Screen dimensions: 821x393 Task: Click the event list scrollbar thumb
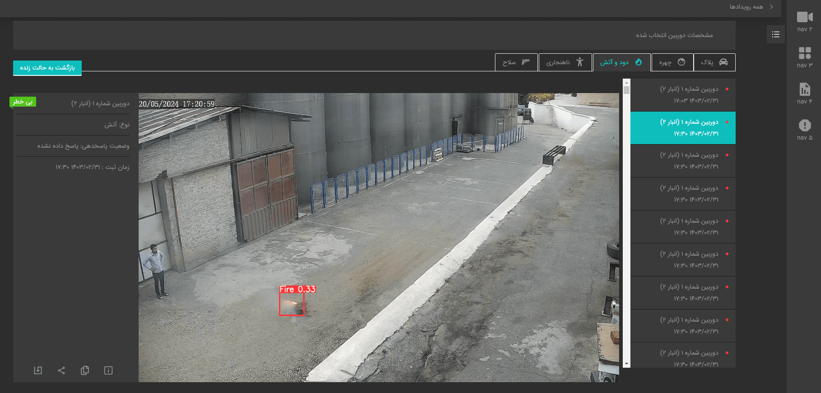coord(626,90)
